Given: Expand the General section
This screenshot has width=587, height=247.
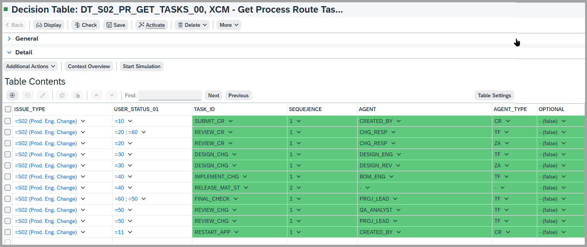Looking at the screenshot, I should click(9, 39).
